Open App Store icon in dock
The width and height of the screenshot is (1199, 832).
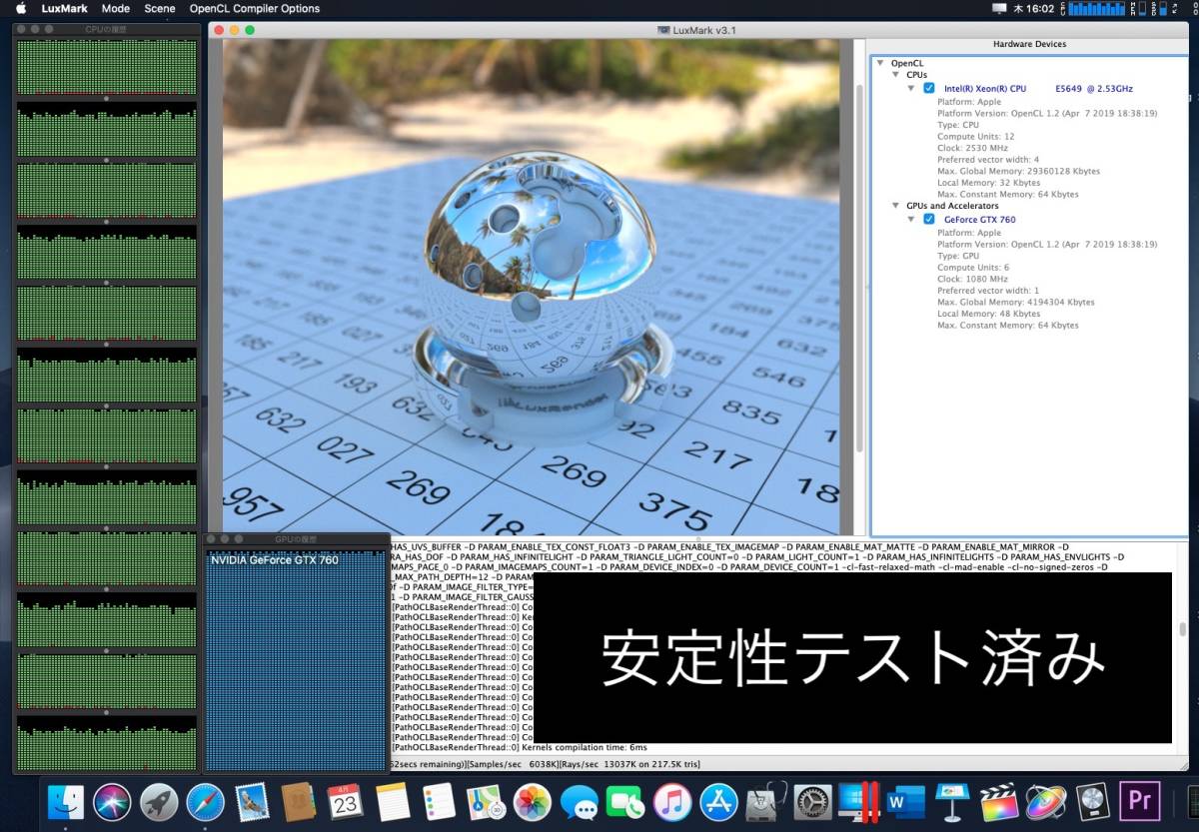pyautogui.click(x=719, y=801)
